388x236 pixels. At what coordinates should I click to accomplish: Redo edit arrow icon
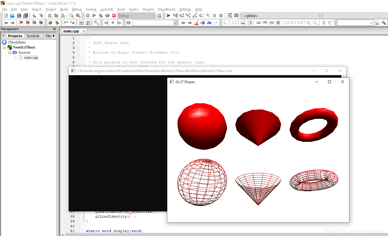tap(41, 16)
